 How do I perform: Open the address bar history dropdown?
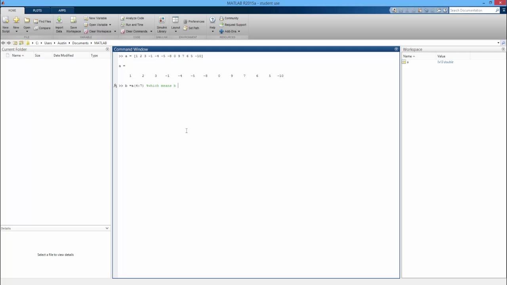point(498,43)
